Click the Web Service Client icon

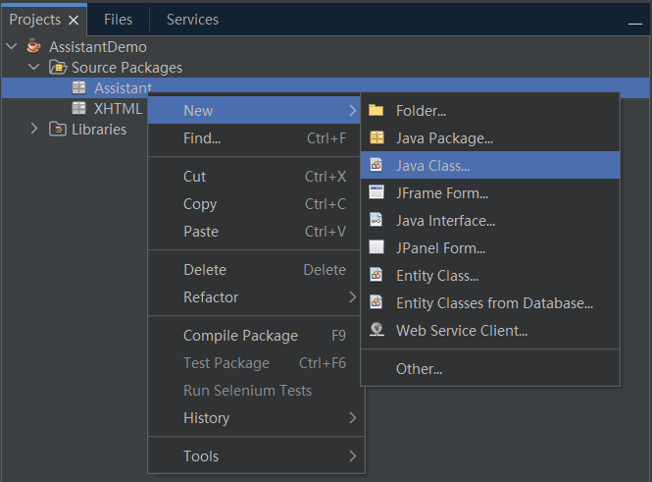point(376,331)
